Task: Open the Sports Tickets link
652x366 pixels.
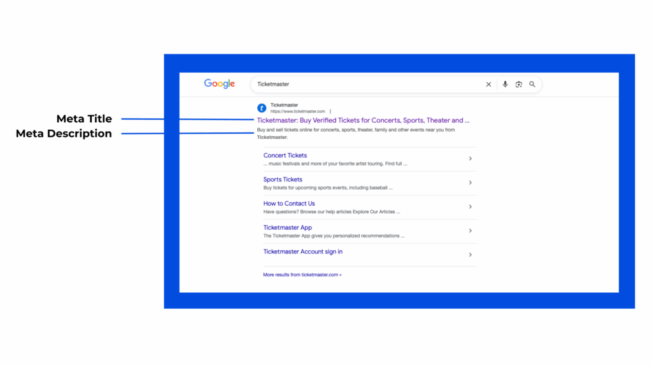Action: [x=283, y=179]
